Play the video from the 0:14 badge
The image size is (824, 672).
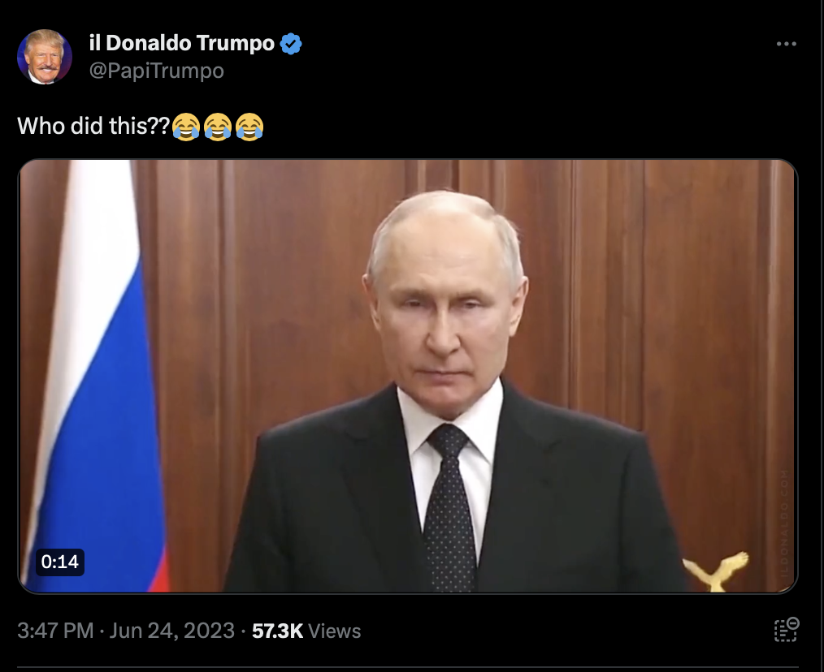click(60, 562)
